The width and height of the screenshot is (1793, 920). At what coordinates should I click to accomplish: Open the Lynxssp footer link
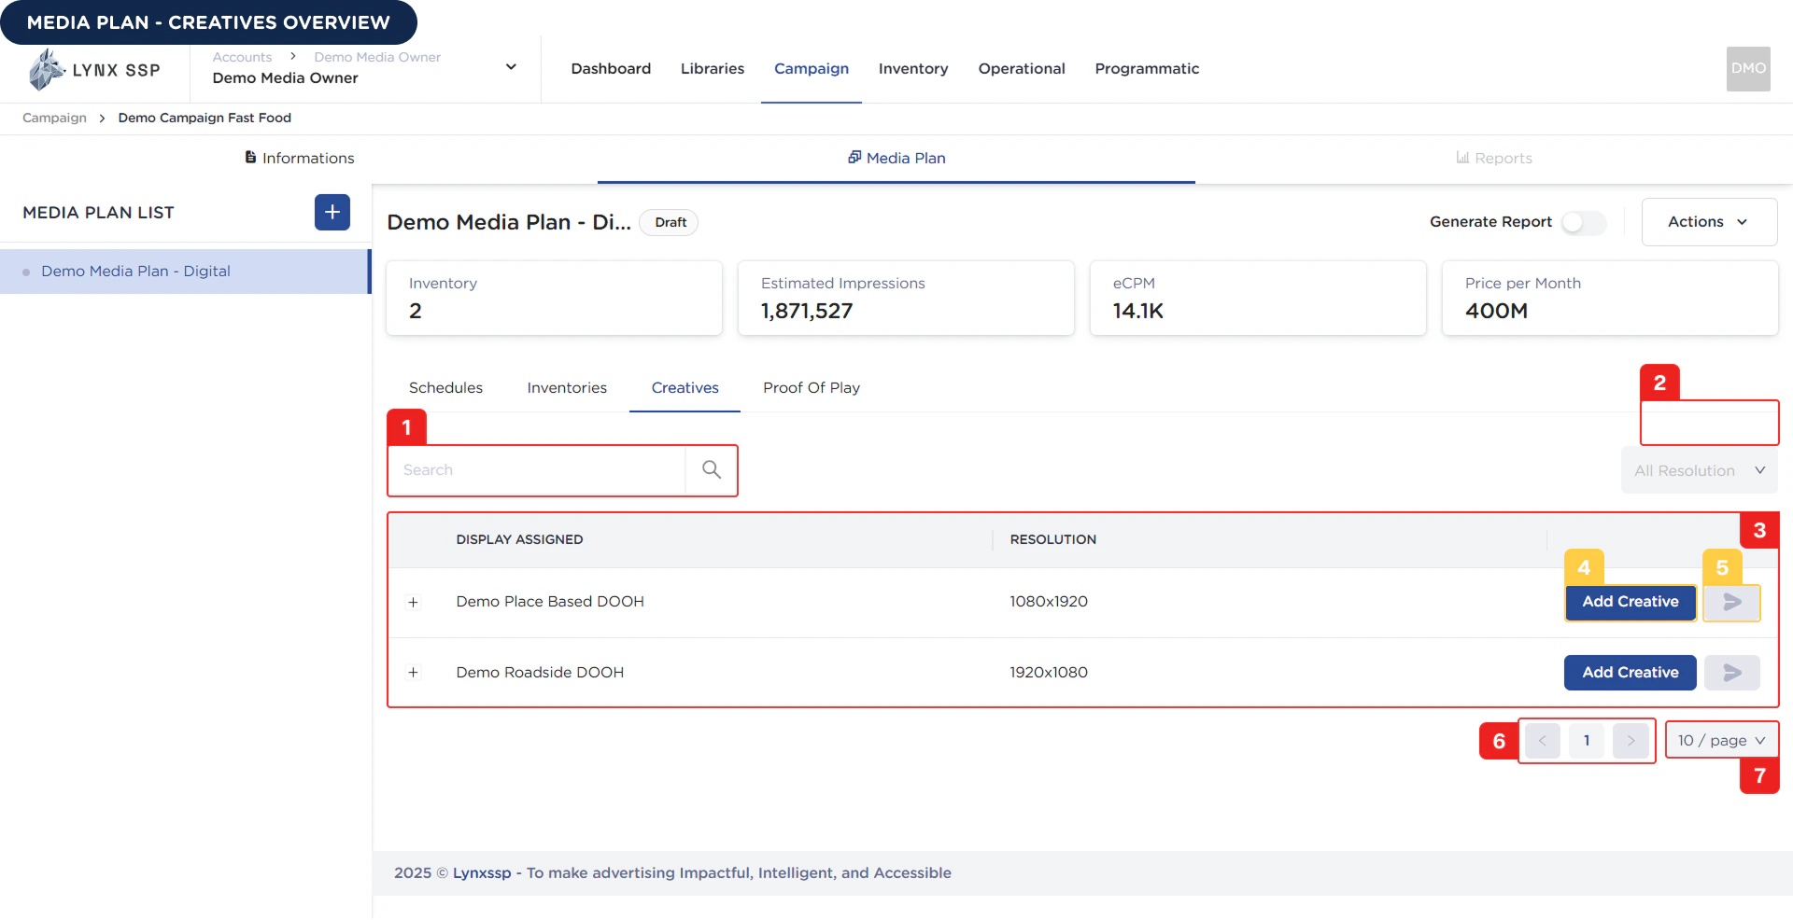coord(482,873)
